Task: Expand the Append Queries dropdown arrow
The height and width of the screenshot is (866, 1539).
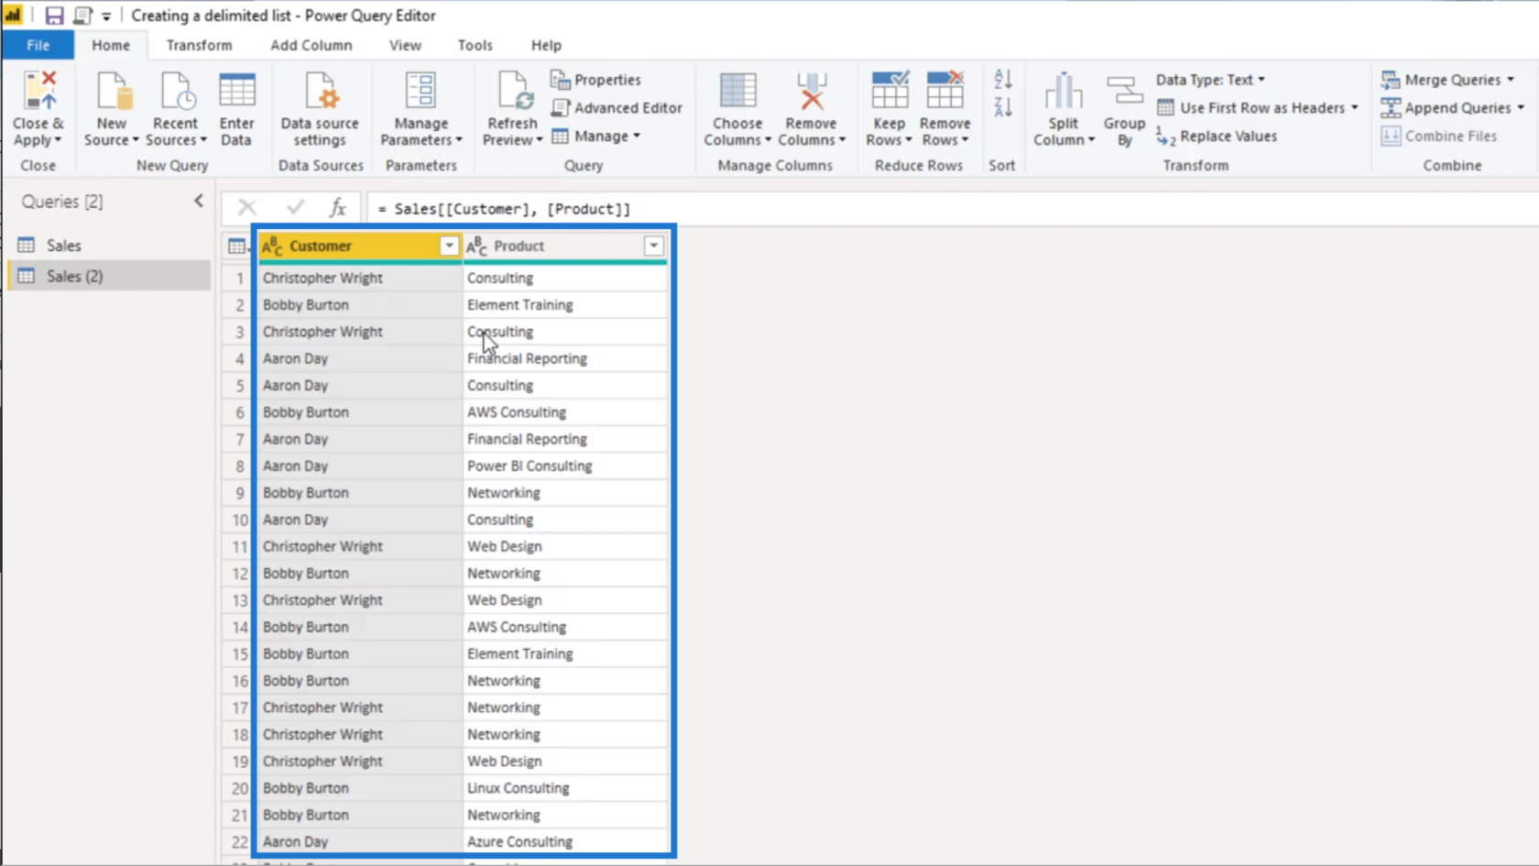Action: pyautogui.click(x=1521, y=108)
